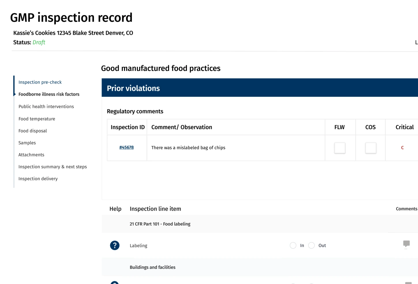Open the Attachments section
This screenshot has width=418, height=284.
[31, 155]
